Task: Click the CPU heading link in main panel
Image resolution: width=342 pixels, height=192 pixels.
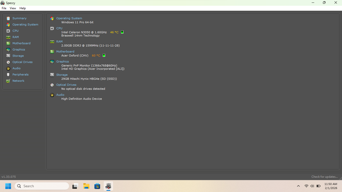Action: pyautogui.click(x=59, y=28)
